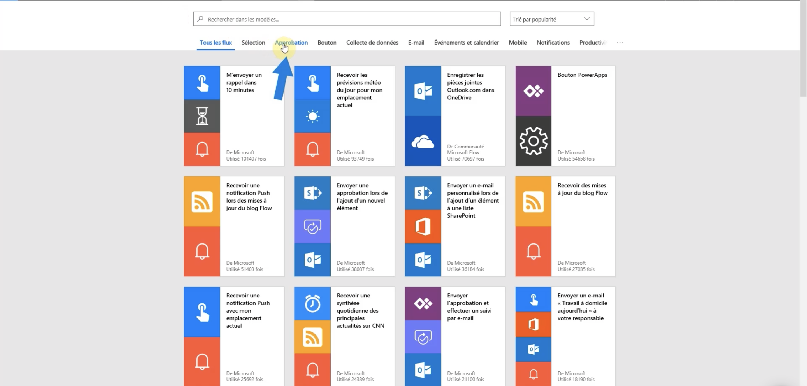
Task: Click the Utilisé 38087 fois text
Action: (x=355, y=269)
